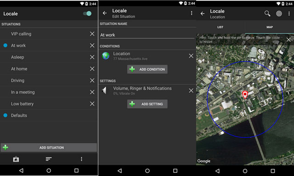Click the blue active dot beside At work
The width and height of the screenshot is (294, 176).
[x=6, y=45]
